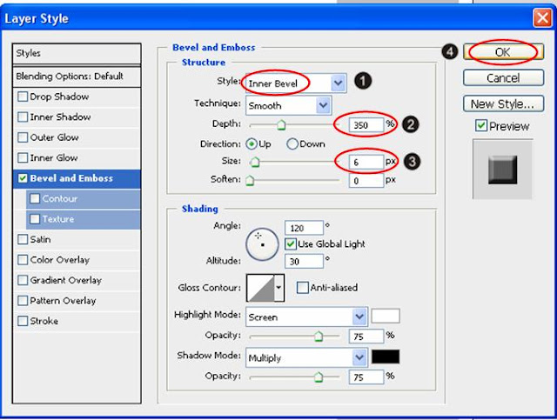Viewport: 557px width, 420px height.
Task: Select the Up direction radio button
Action: [x=252, y=143]
